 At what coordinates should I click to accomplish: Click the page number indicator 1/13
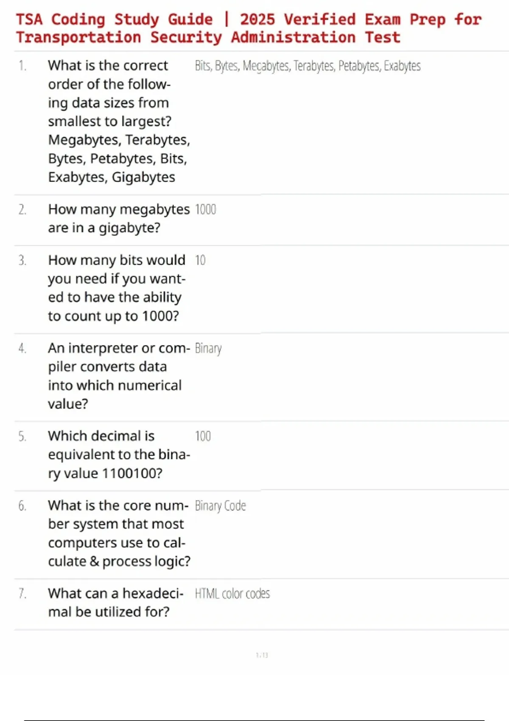[262, 655]
